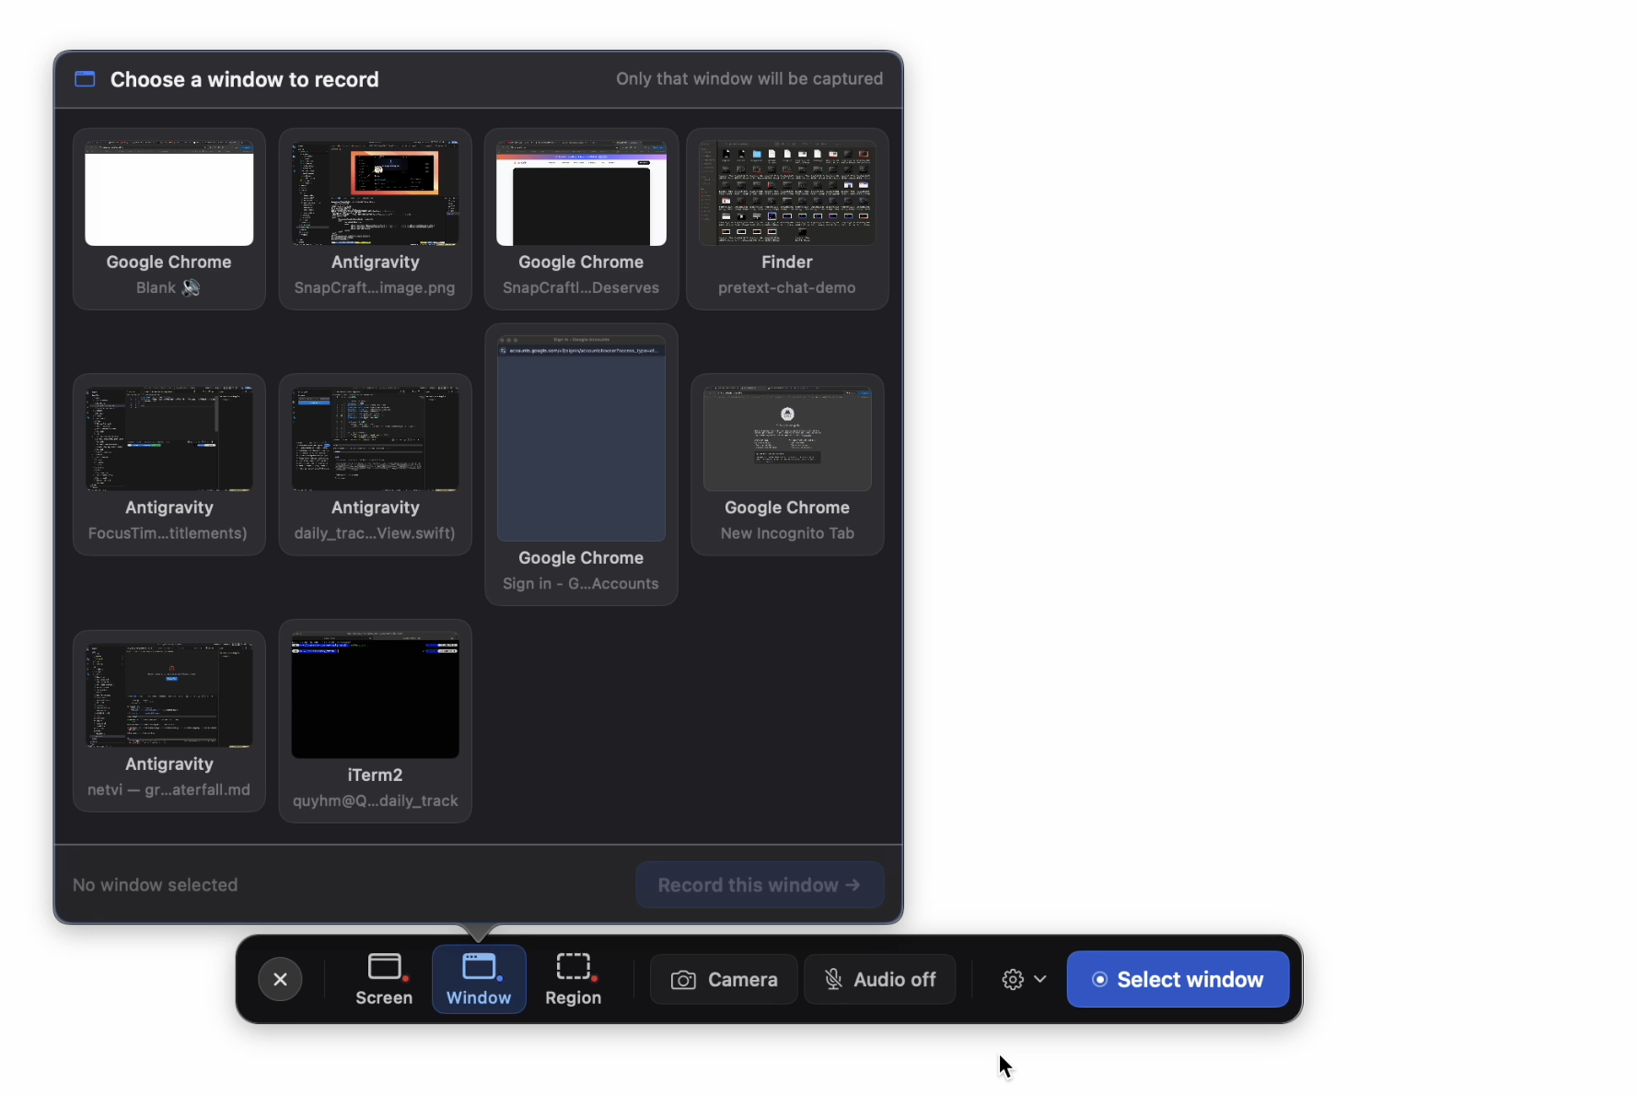
Task: Open the settings gear dropdown
Action: click(1024, 979)
